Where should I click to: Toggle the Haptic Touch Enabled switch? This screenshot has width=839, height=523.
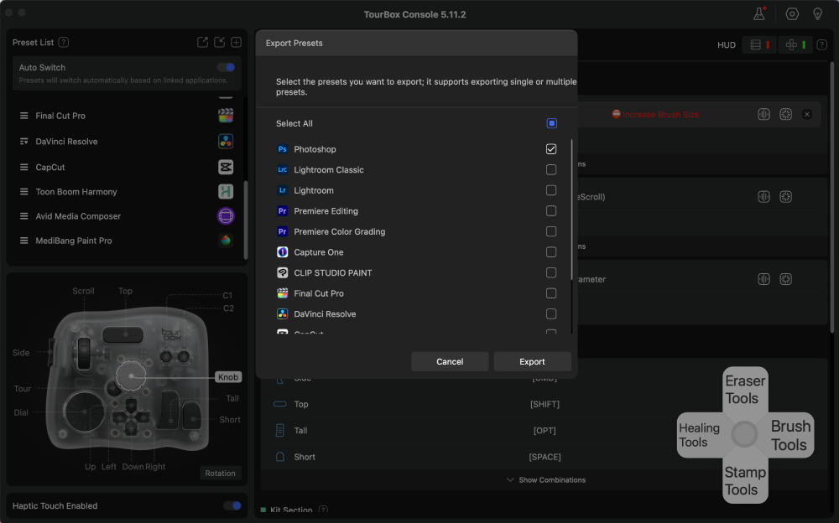(232, 505)
